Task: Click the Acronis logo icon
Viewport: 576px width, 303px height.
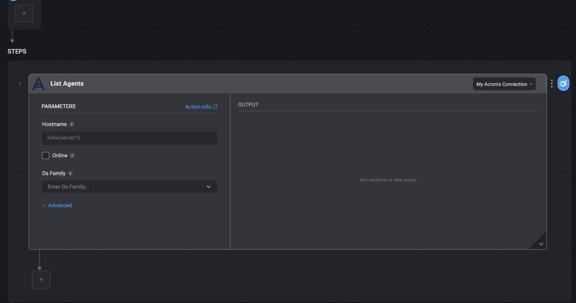Action: click(39, 84)
